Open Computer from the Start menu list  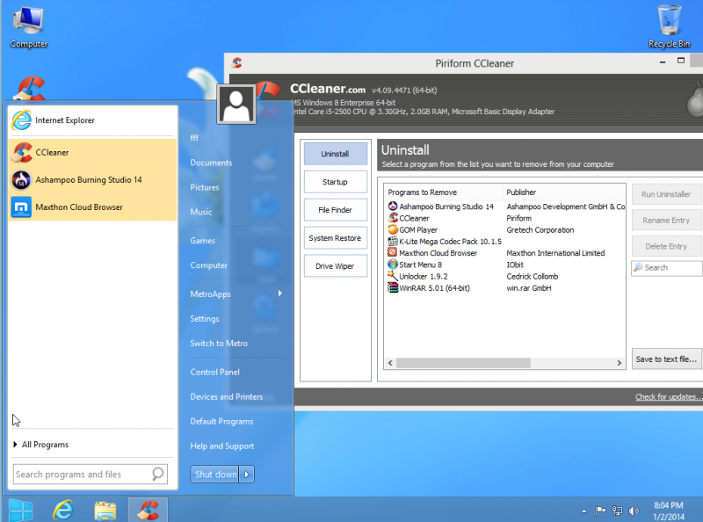click(x=208, y=265)
